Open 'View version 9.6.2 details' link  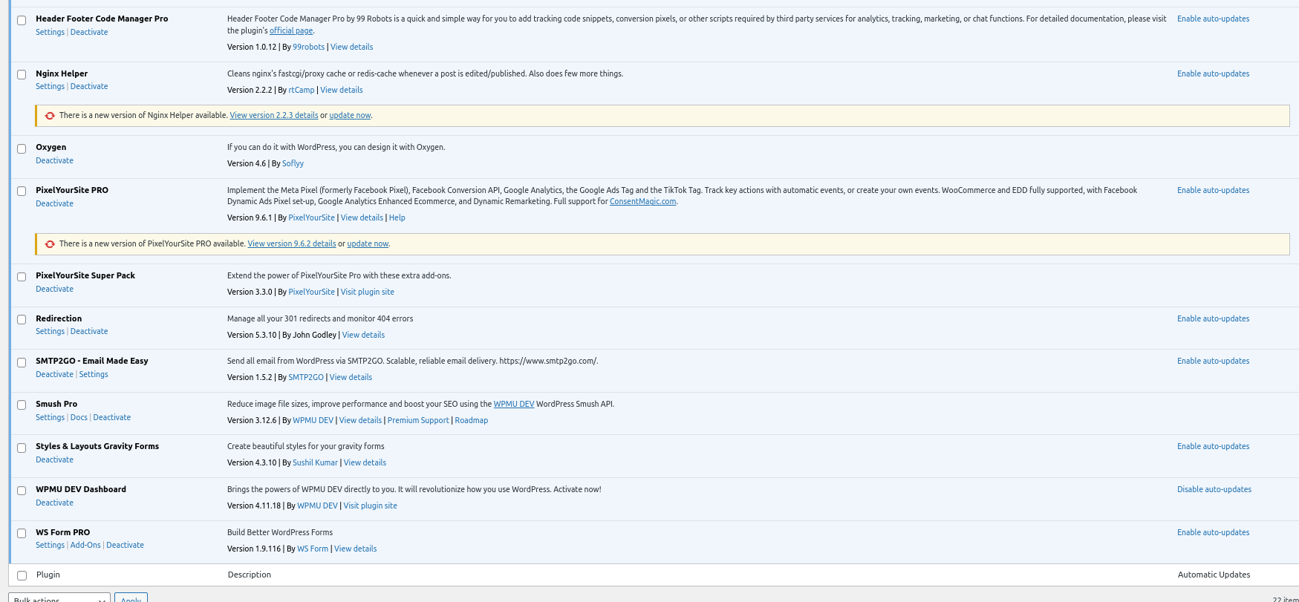tap(292, 244)
